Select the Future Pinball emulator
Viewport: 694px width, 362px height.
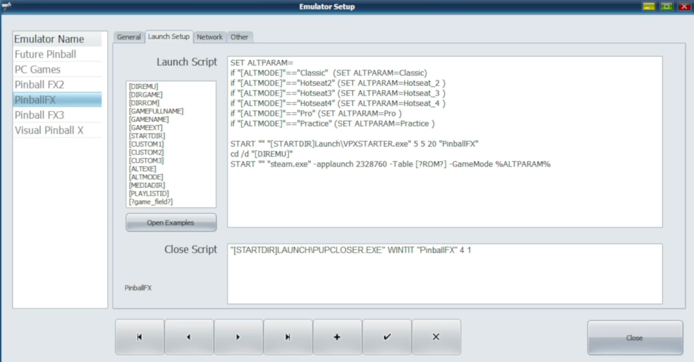[45, 54]
